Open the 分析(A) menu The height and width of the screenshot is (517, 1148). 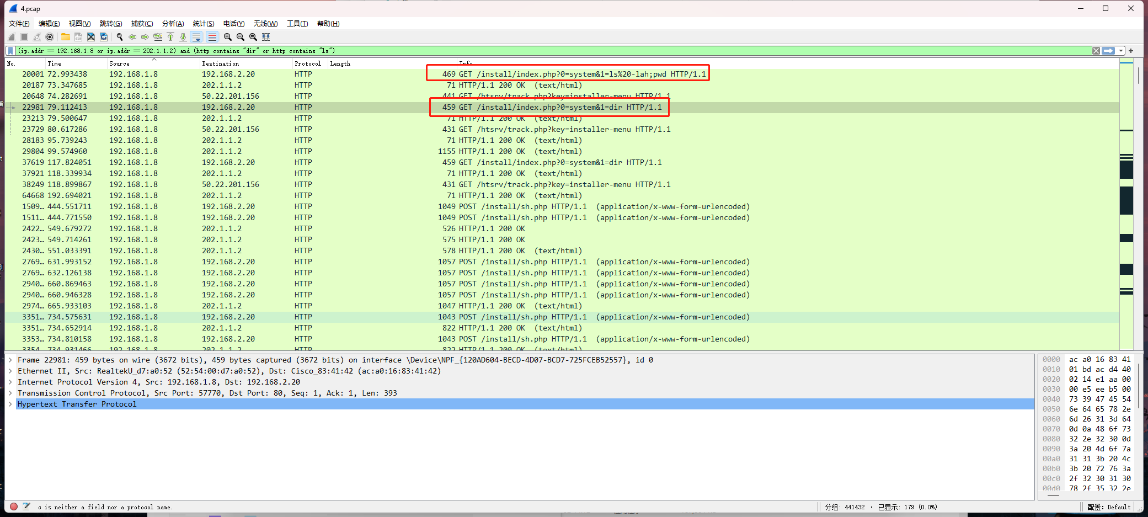click(173, 24)
